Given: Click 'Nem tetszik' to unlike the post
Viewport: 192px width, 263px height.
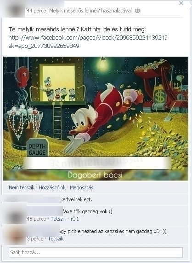Looking at the screenshot, I should click(x=22, y=187).
